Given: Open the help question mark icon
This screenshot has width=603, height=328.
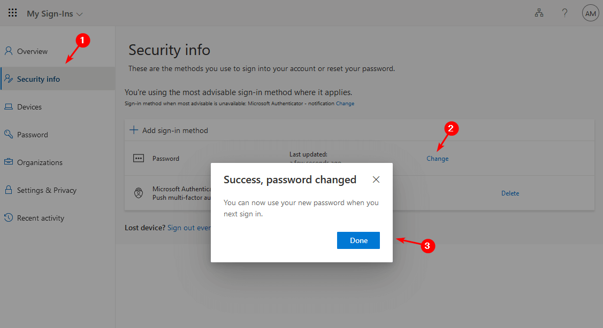Looking at the screenshot, I should pyautogui.click(x=564, y=13).
